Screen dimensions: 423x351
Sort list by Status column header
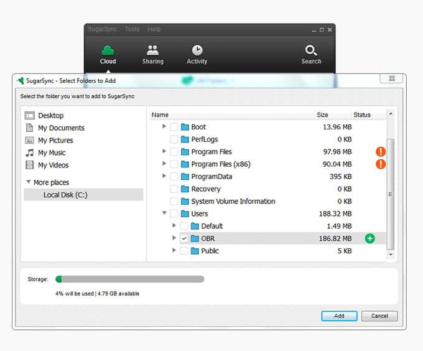pos(362,115)
